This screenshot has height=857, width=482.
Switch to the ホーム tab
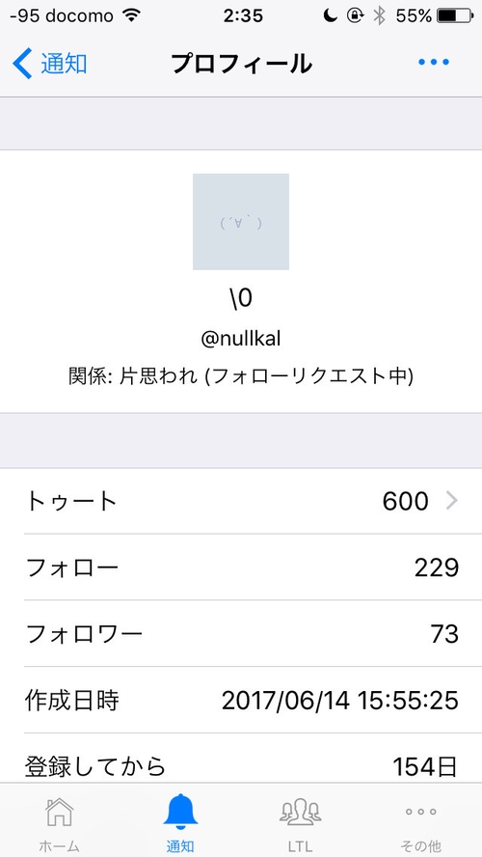(59, 846)
